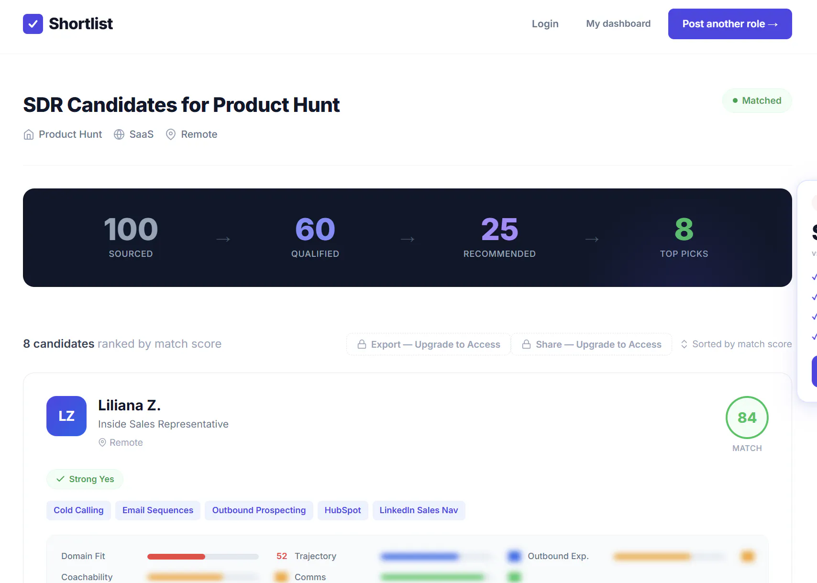Click the lock icon on Share button

(x=527, y=344)
